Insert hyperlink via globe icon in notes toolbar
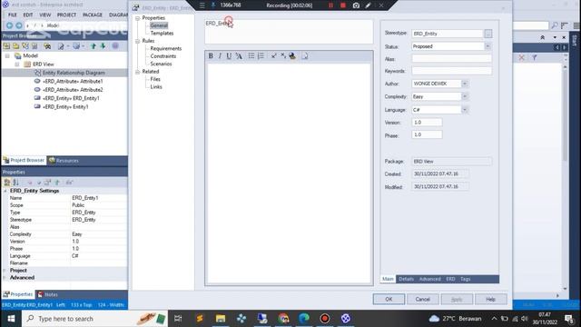Viewport: 581px width, 327px height. (x=292, y=56)
